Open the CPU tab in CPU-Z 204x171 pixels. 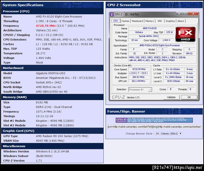116,21
